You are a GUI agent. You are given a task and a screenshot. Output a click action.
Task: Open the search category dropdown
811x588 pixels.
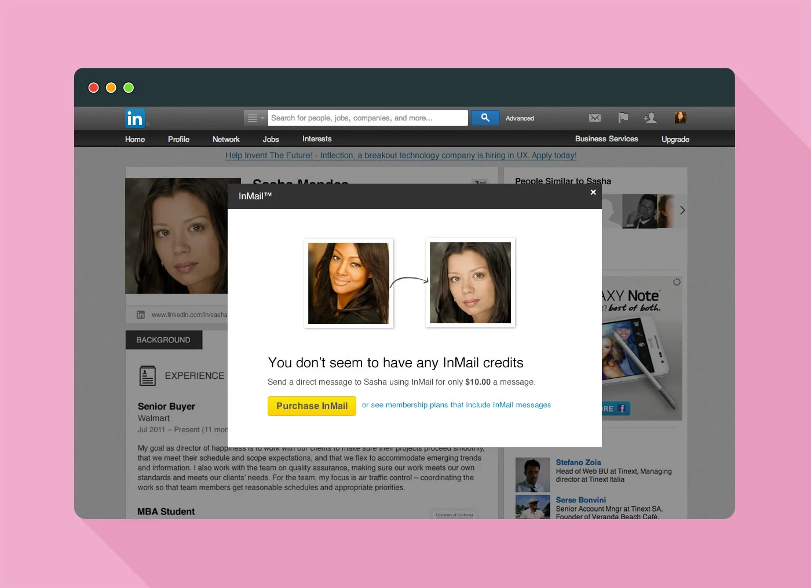tap(255, 118)
